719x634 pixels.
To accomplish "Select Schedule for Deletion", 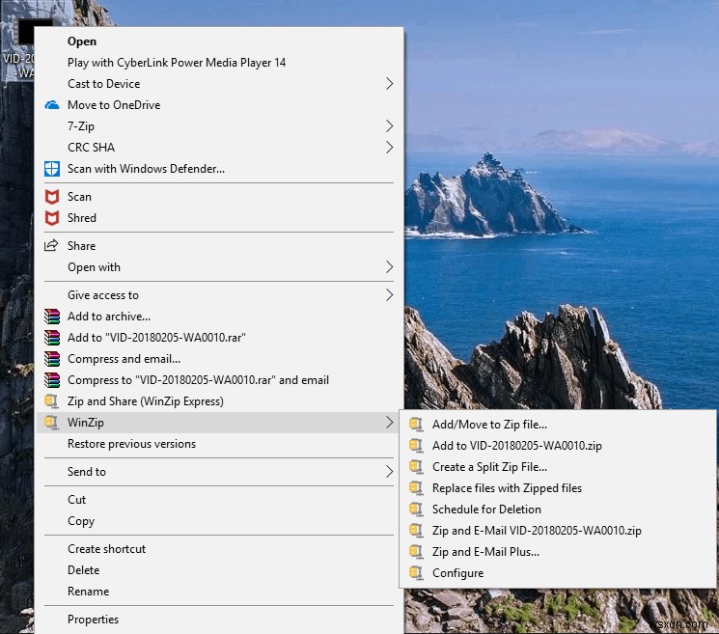I will click(x=558, y=509).
